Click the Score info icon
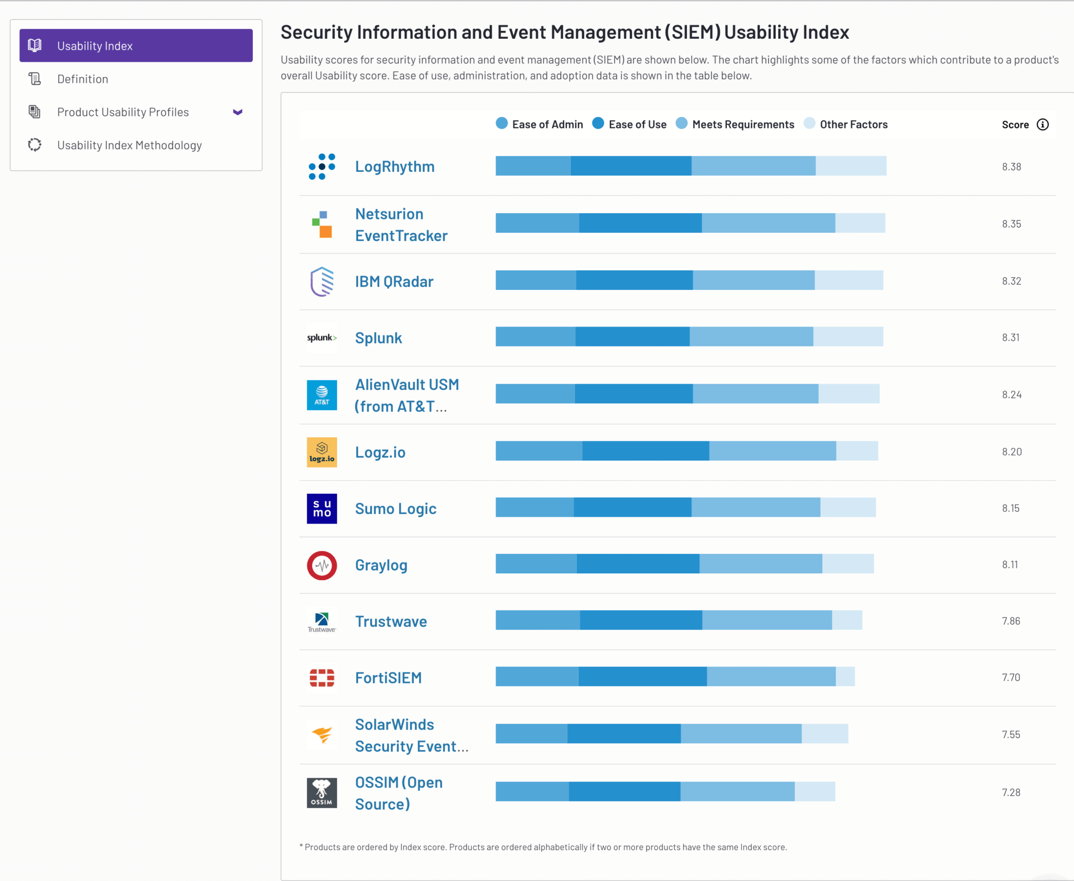The image size is (1074, 881). point(1043,125)
